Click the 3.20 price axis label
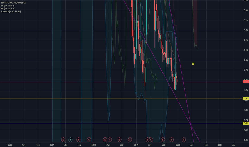249x147 pixels. (x=246, y=20)
